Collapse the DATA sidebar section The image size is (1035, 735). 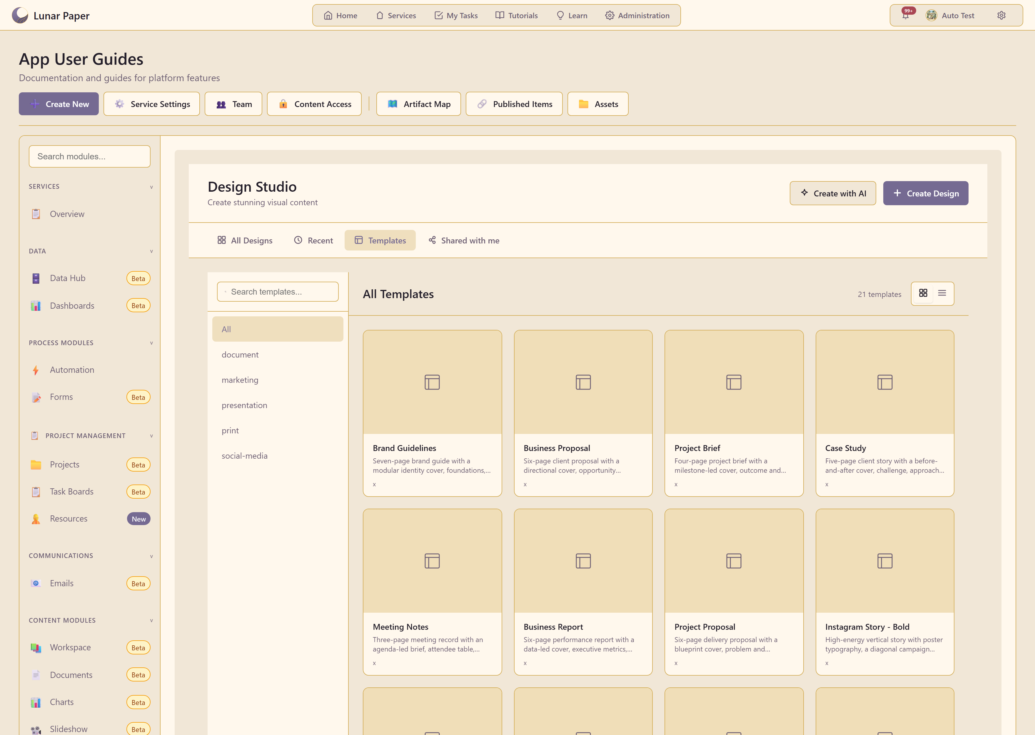click(x=152, y=251)
